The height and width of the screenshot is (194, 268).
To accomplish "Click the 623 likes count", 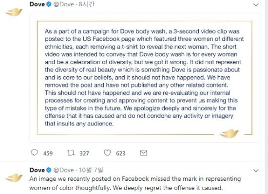I will click(x=121, y=153).
